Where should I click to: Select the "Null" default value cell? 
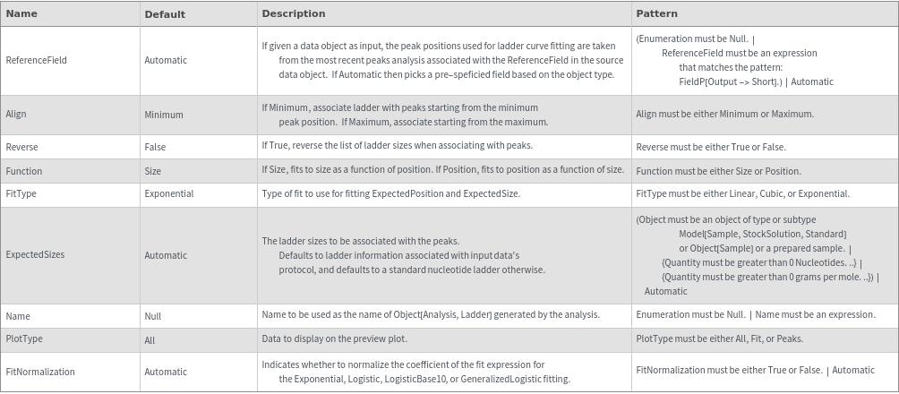pos(152,316)
